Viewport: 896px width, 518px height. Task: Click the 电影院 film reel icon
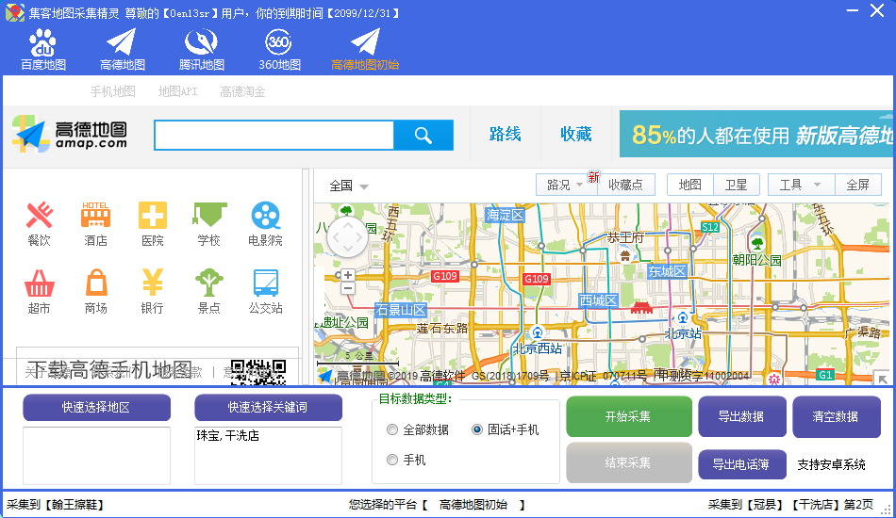266,216
